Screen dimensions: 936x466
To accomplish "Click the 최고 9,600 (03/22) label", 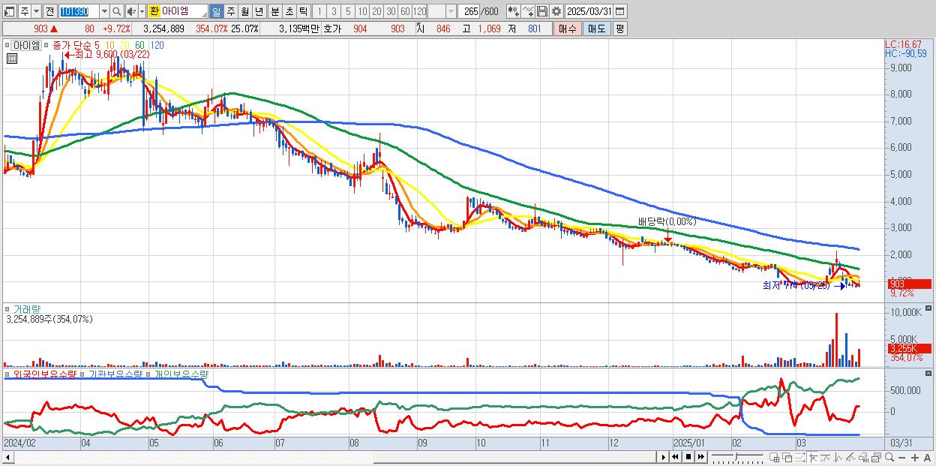I will 111,55.
